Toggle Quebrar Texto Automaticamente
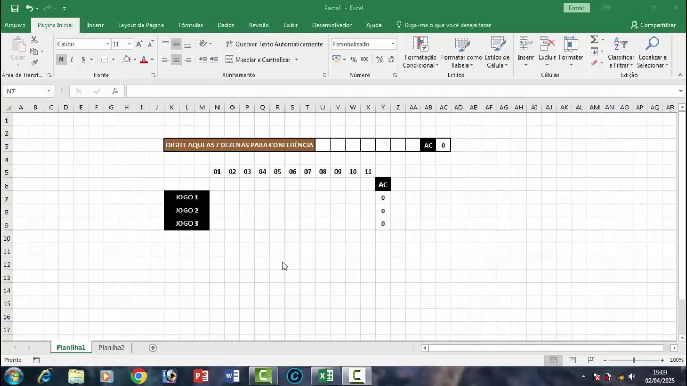 (275, 44)
